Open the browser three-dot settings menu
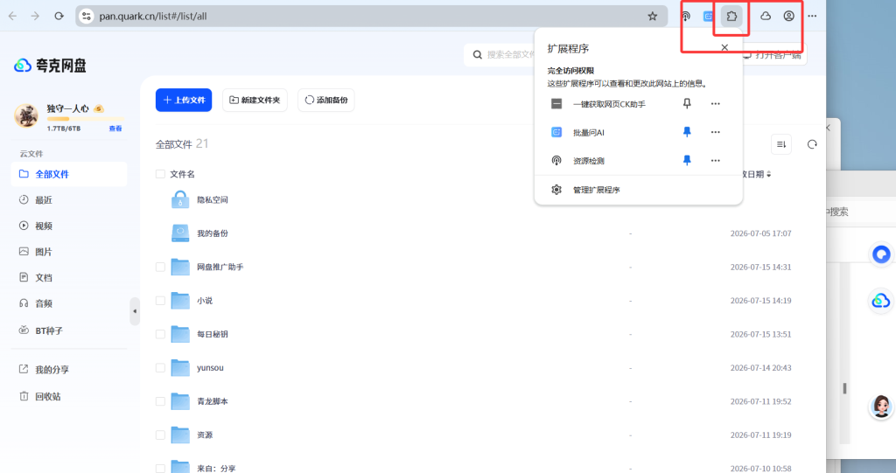The height and width of the screenshot is (473, 896). (812, 16)
